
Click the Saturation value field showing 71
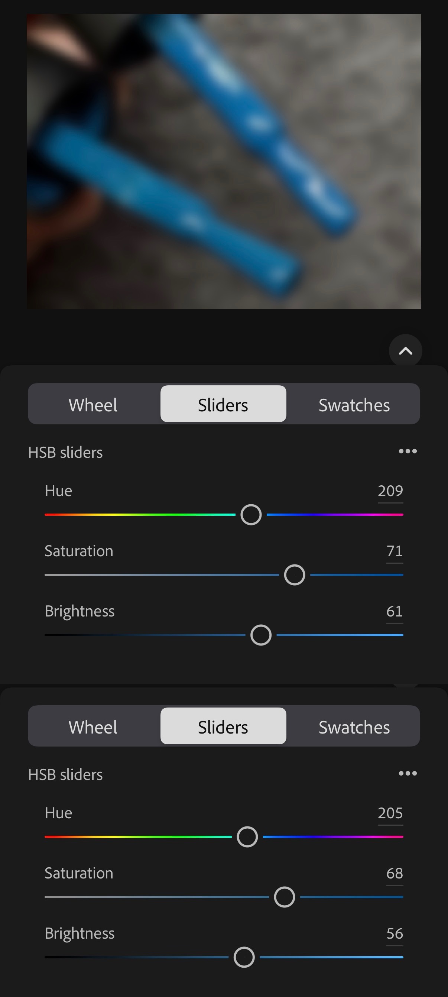click(394, 551)
